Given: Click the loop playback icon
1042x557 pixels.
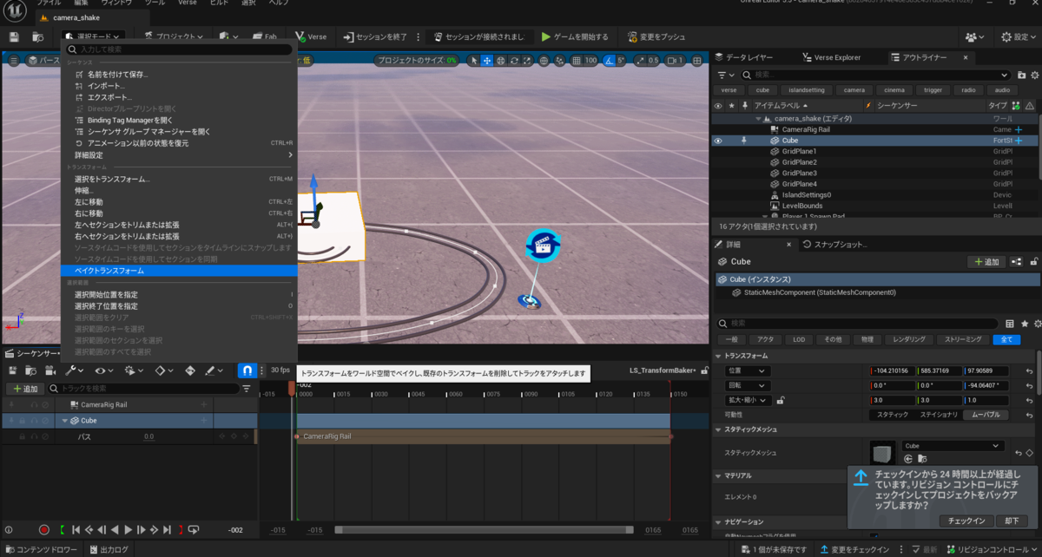Looking at the screenshot, I should click(194, 529).
